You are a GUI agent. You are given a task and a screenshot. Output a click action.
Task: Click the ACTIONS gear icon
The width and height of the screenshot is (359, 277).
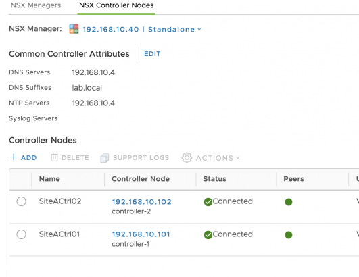click(187, 157)
